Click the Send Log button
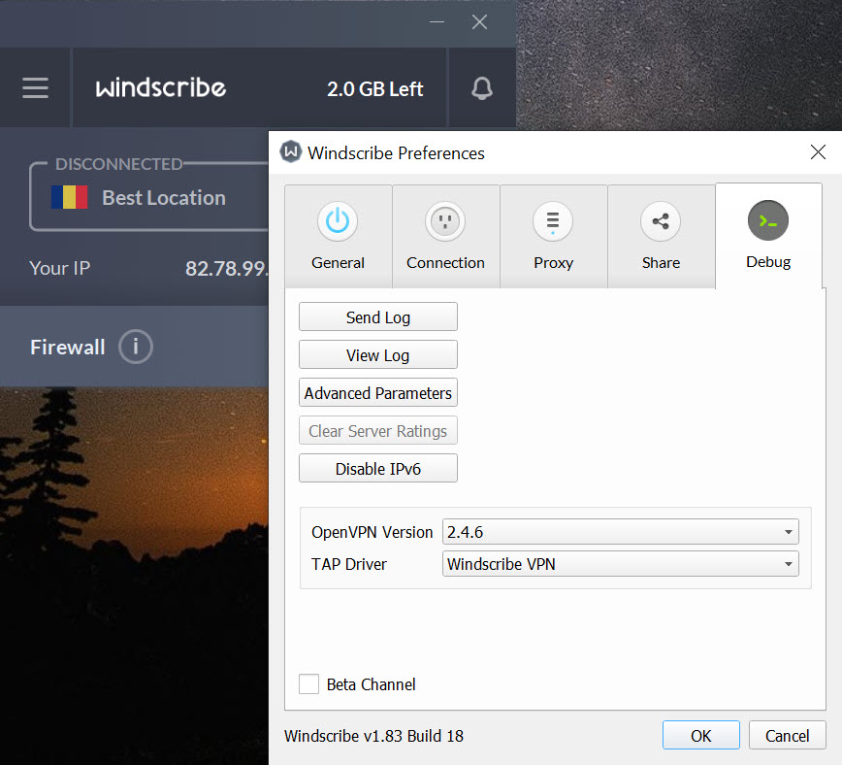 (x=378, y=316)
